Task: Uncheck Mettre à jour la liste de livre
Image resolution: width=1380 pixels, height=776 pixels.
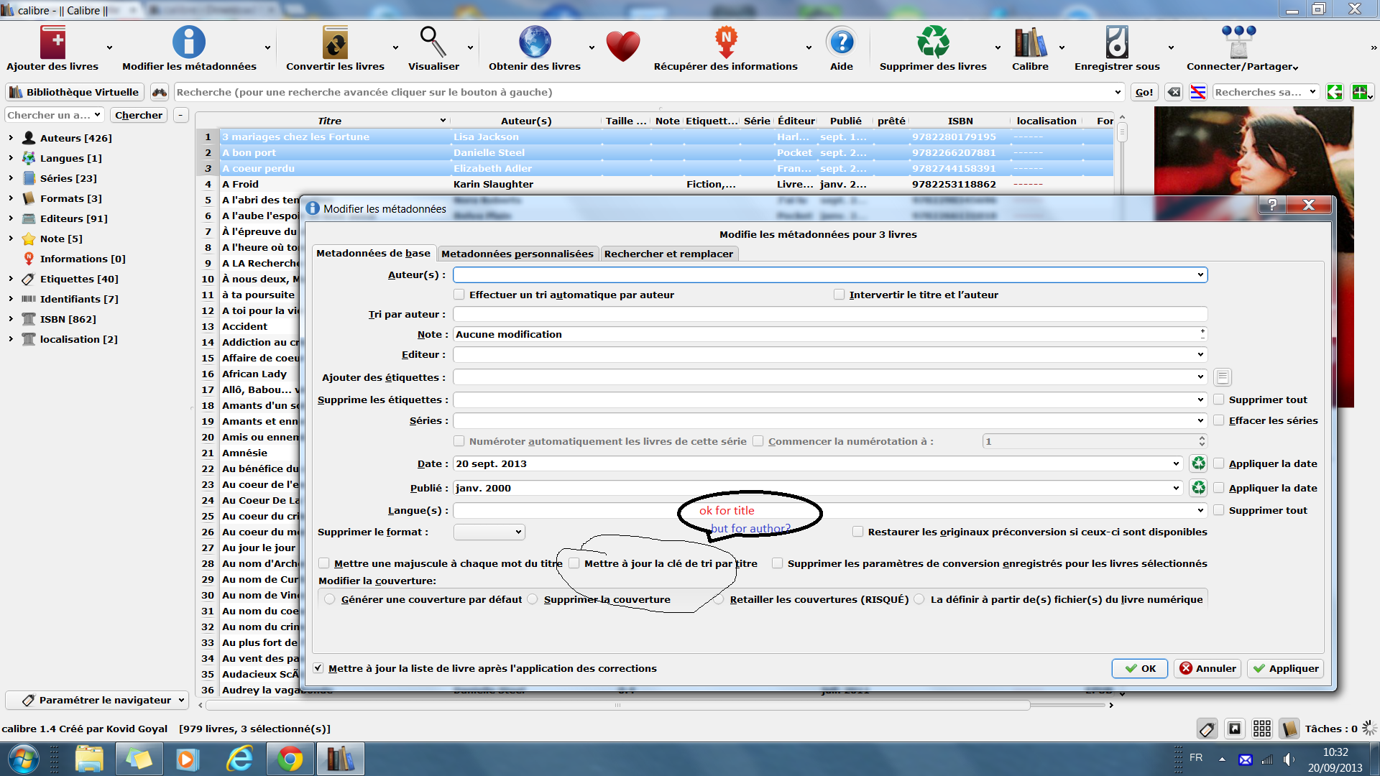Action: [318, 668]
